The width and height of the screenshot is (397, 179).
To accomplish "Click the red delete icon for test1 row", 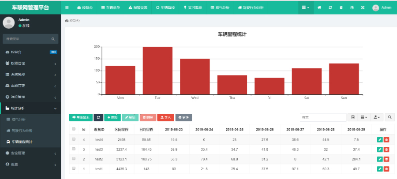I will click(x=386, y=168).
